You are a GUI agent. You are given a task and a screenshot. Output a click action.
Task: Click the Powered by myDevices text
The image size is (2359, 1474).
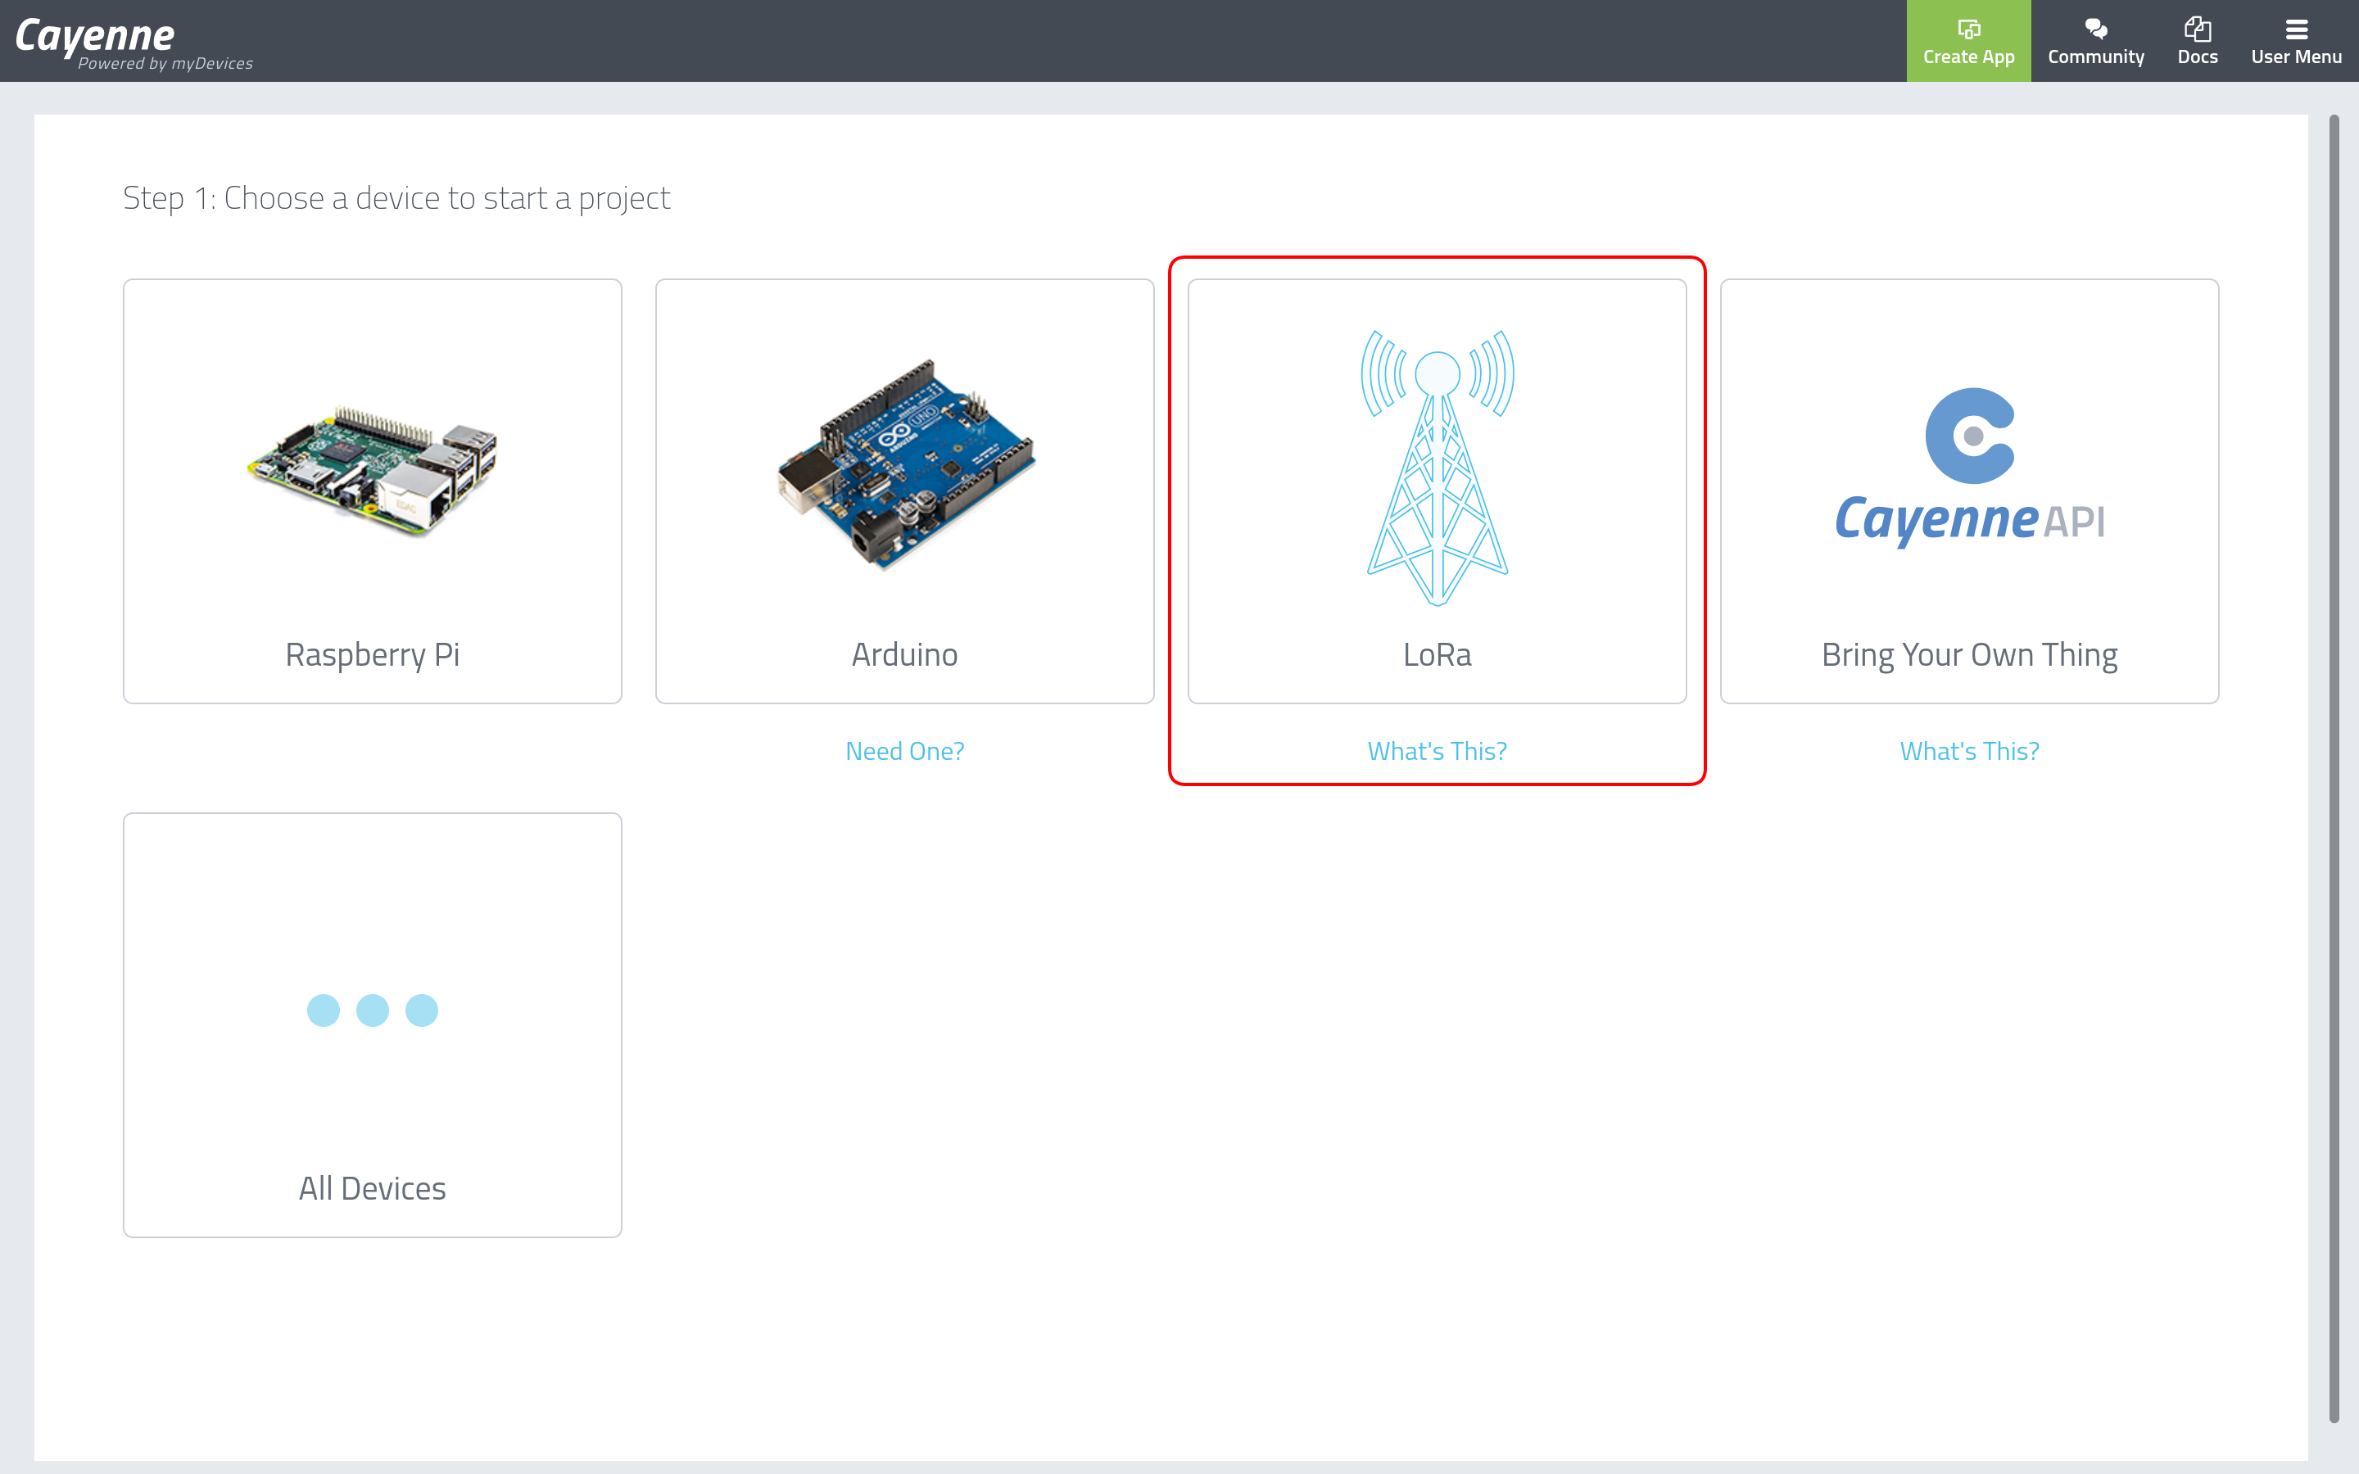pyautogui.click(x=165, y=65)
